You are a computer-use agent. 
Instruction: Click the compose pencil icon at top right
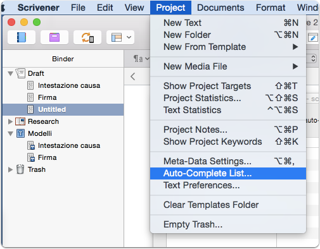click(313, 37)
